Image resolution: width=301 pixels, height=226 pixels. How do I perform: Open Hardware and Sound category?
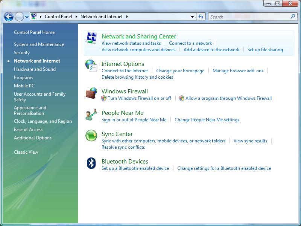point(35,69)
